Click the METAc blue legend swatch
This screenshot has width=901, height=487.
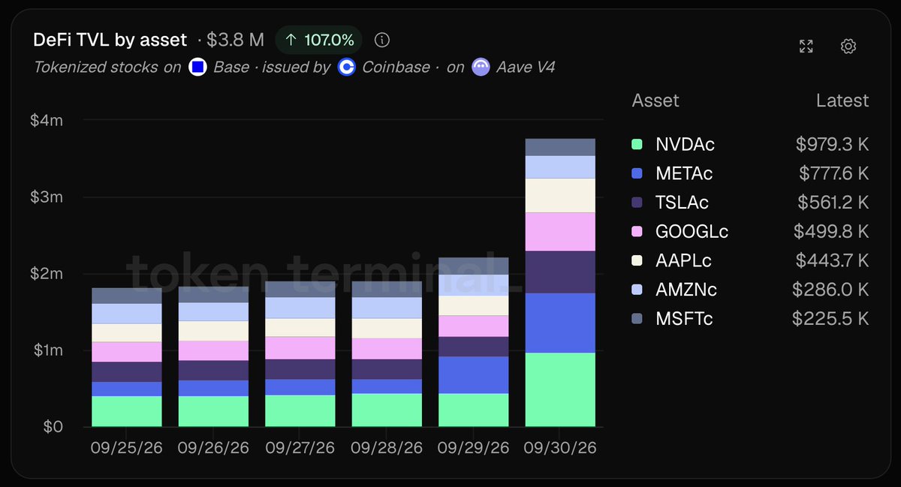click(637, 173)
